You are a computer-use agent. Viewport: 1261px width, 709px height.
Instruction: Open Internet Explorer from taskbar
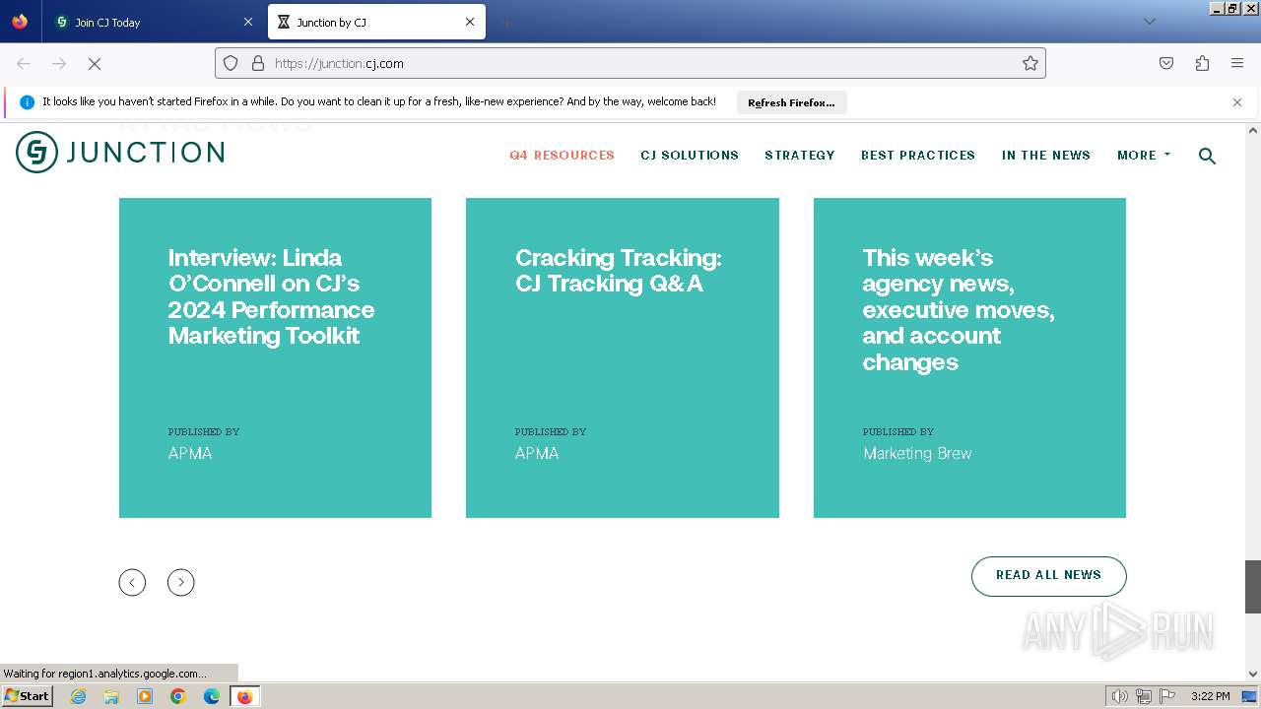(x=79, y=696)
